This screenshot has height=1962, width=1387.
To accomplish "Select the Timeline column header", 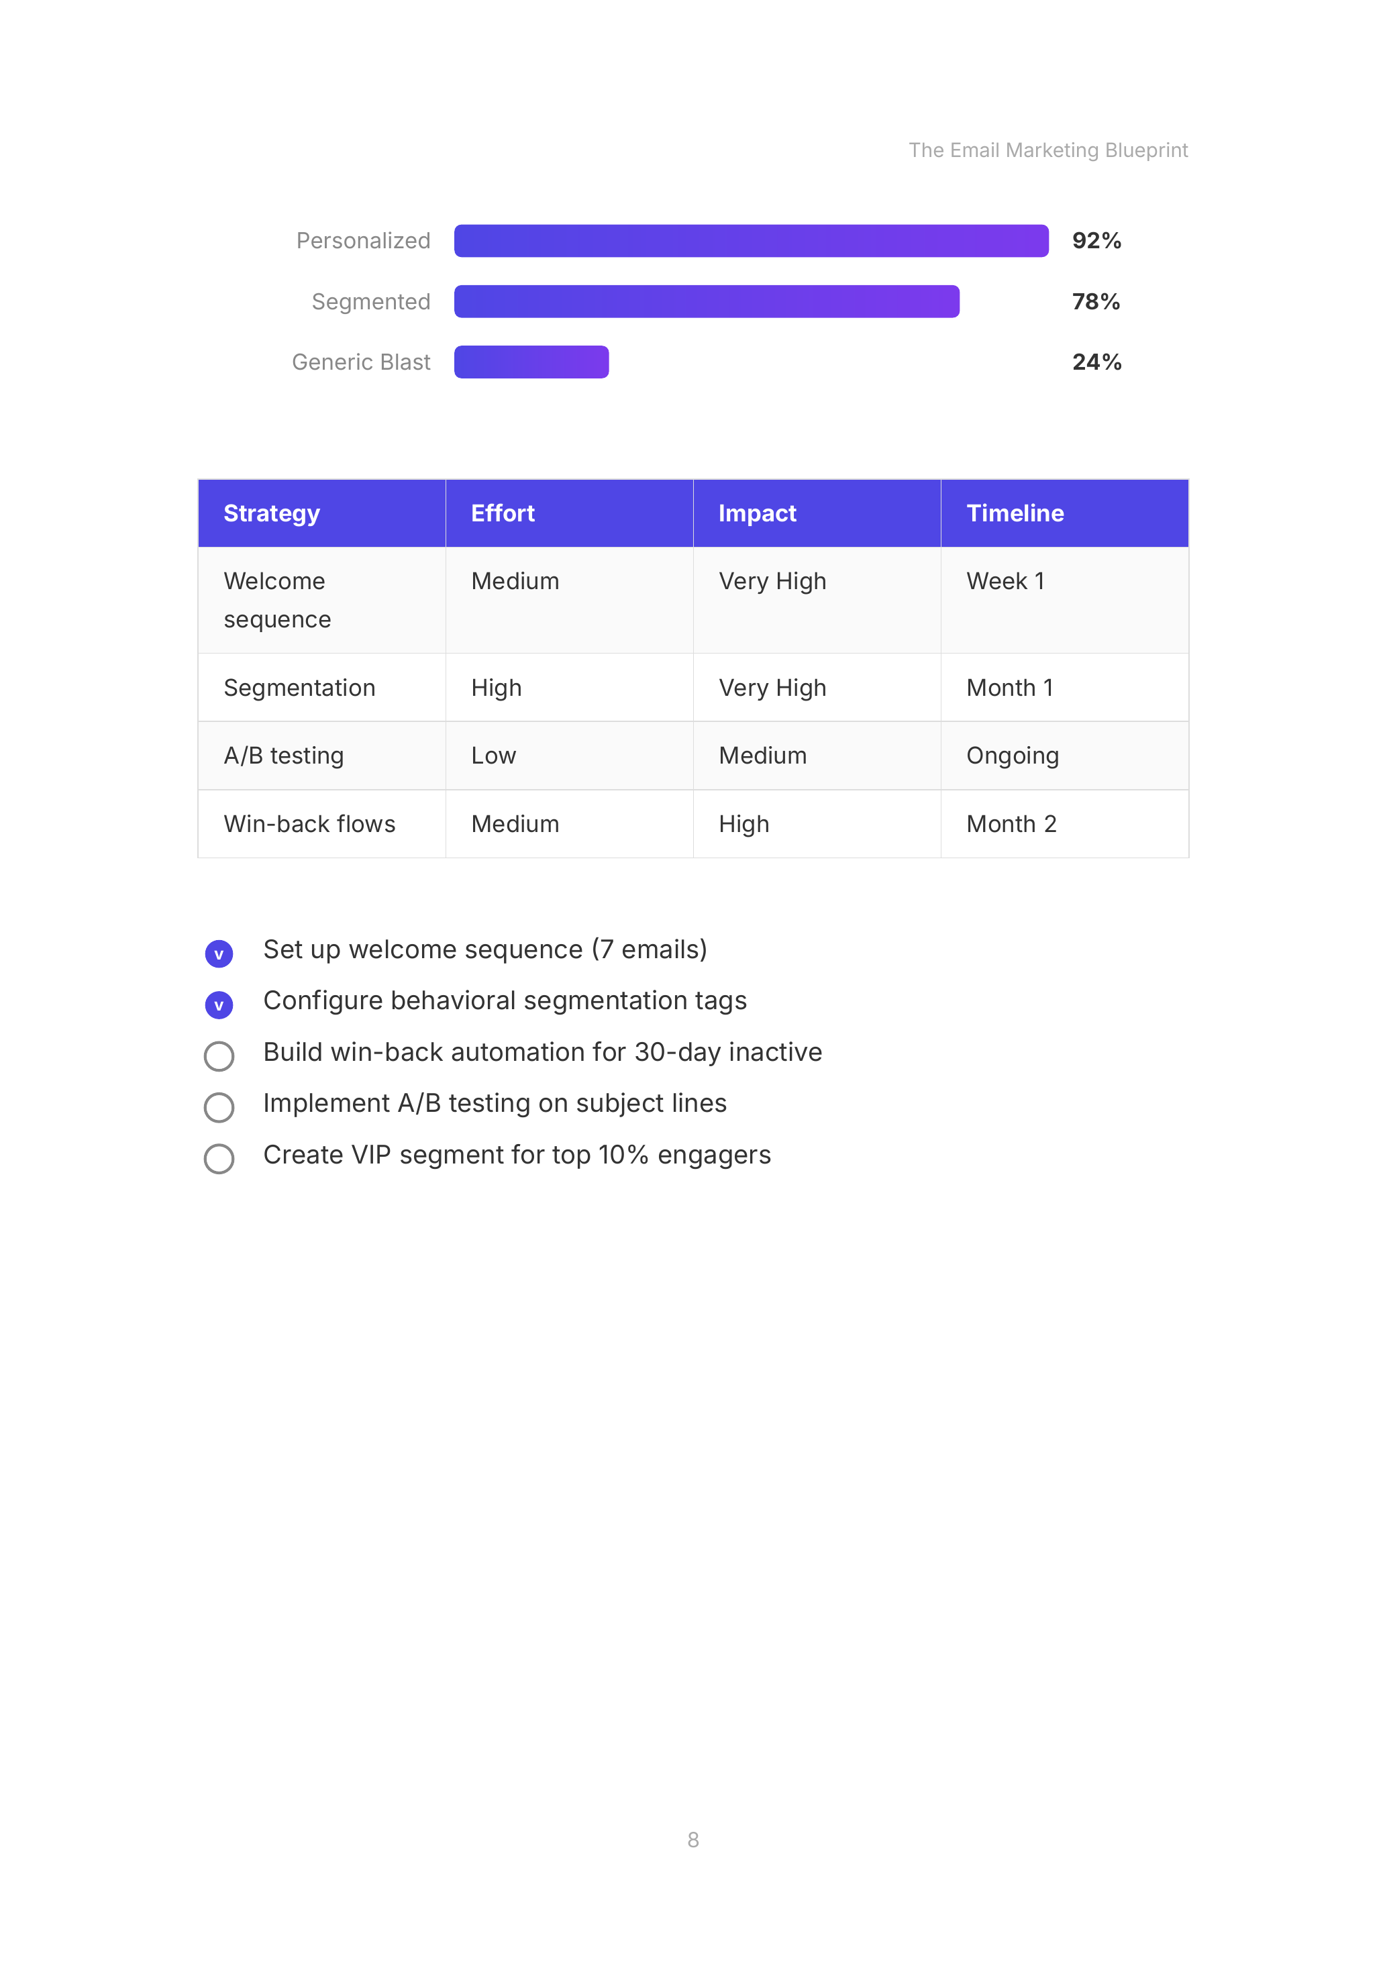I will 1015,513.
